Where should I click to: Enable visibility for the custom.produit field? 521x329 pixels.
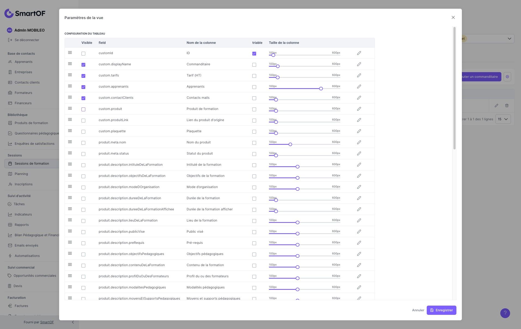coord(83,109)
